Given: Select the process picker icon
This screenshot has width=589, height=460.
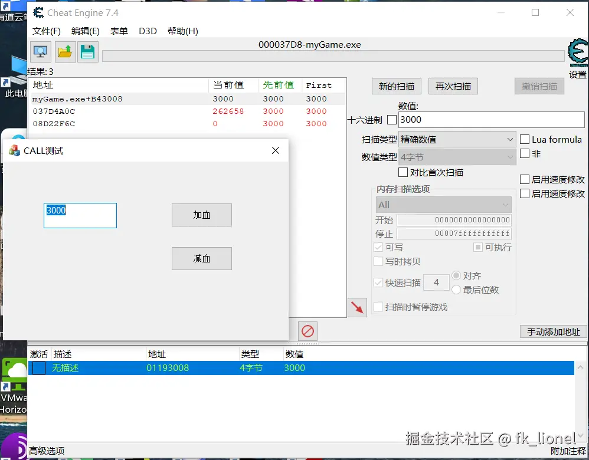Looking at the screenshot, I should click(40, 51).
